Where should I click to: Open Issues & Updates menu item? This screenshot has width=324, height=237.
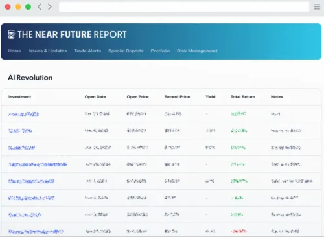(47, 51)
